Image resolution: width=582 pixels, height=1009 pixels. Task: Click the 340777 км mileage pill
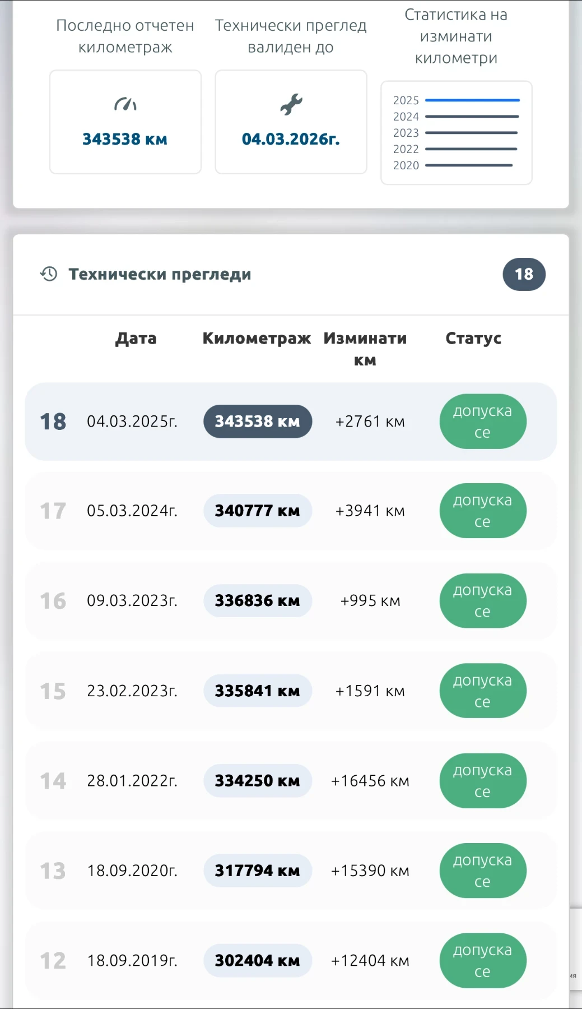[x=258, y=511]
